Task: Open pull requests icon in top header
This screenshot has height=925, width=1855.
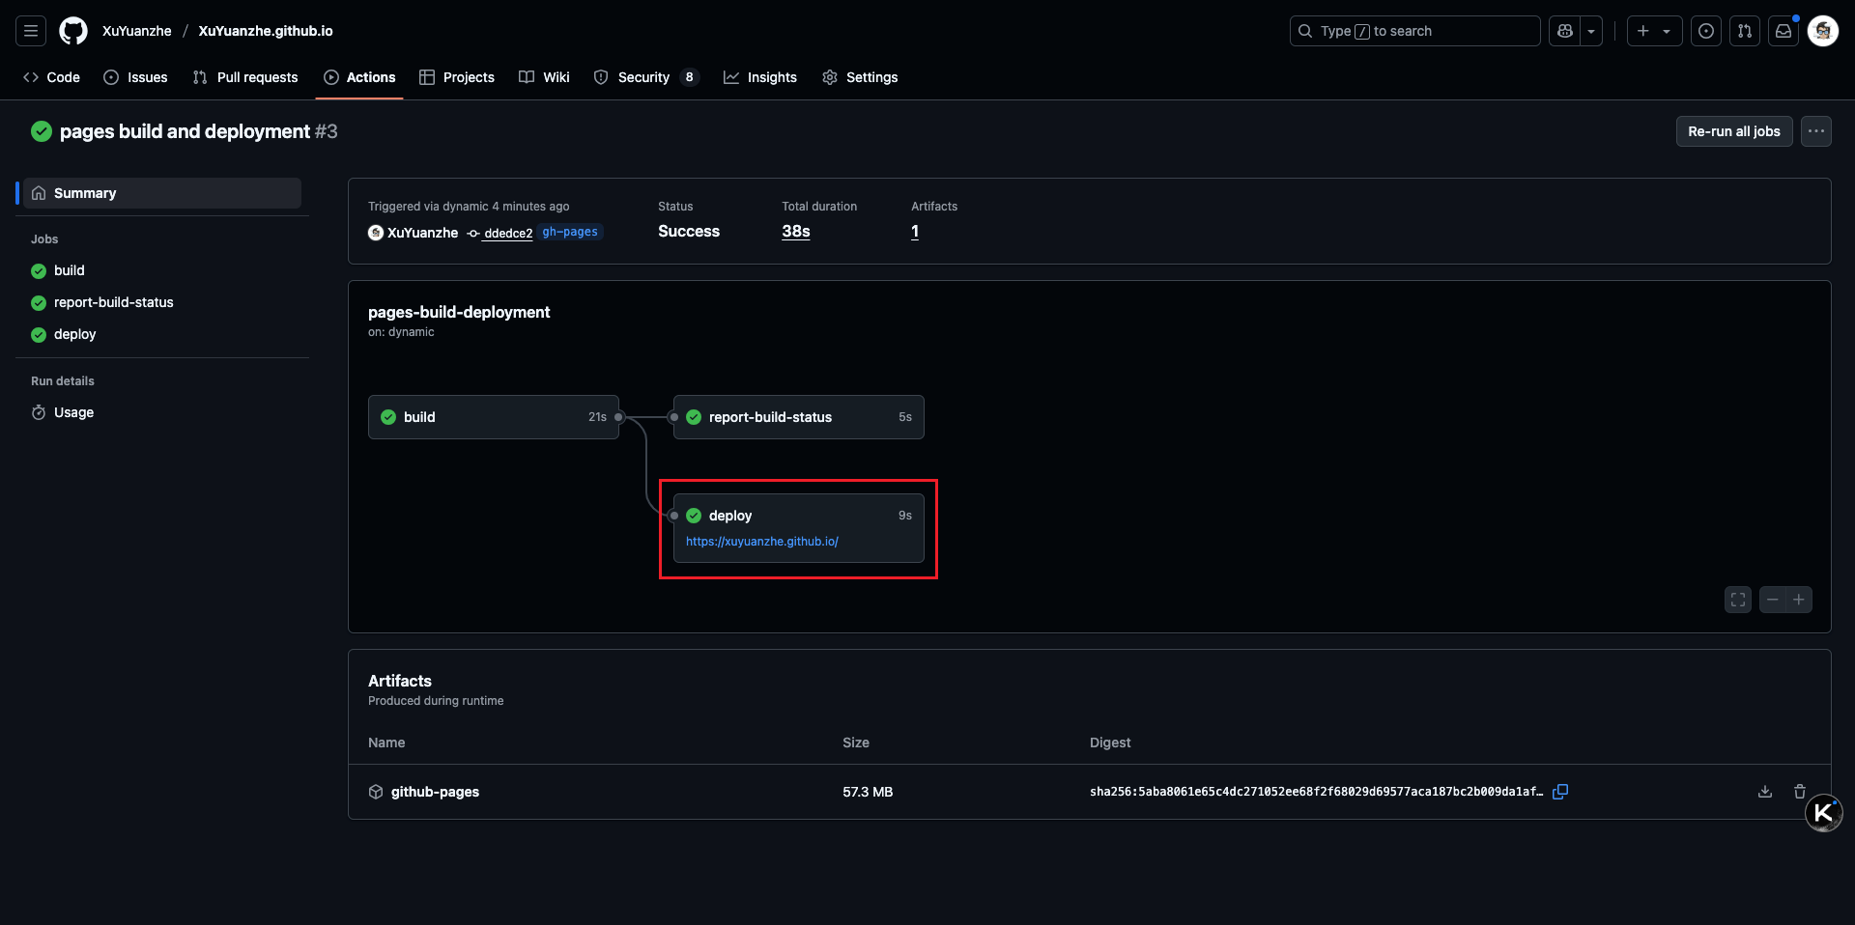Action: [x=1745, y=31]
